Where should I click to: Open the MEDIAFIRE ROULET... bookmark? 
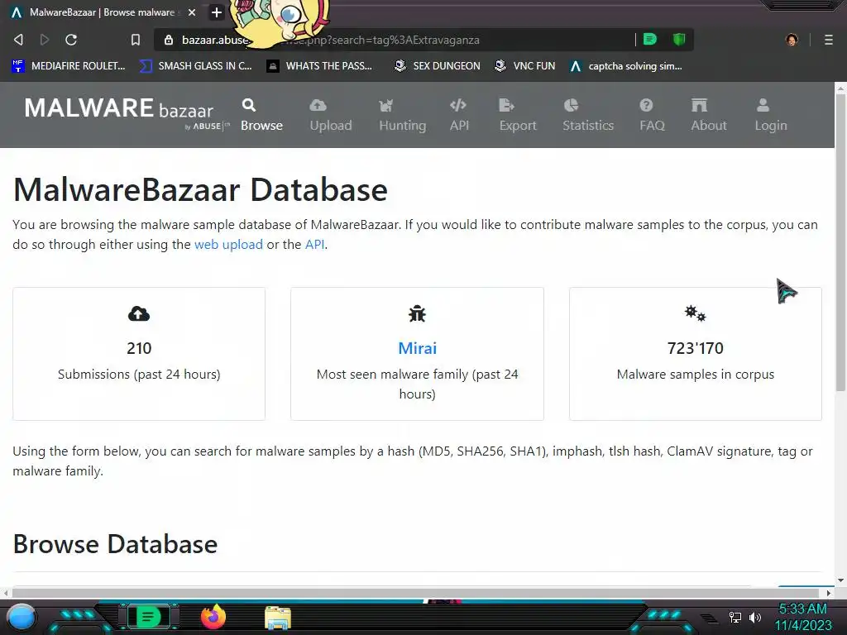point(68,66)
